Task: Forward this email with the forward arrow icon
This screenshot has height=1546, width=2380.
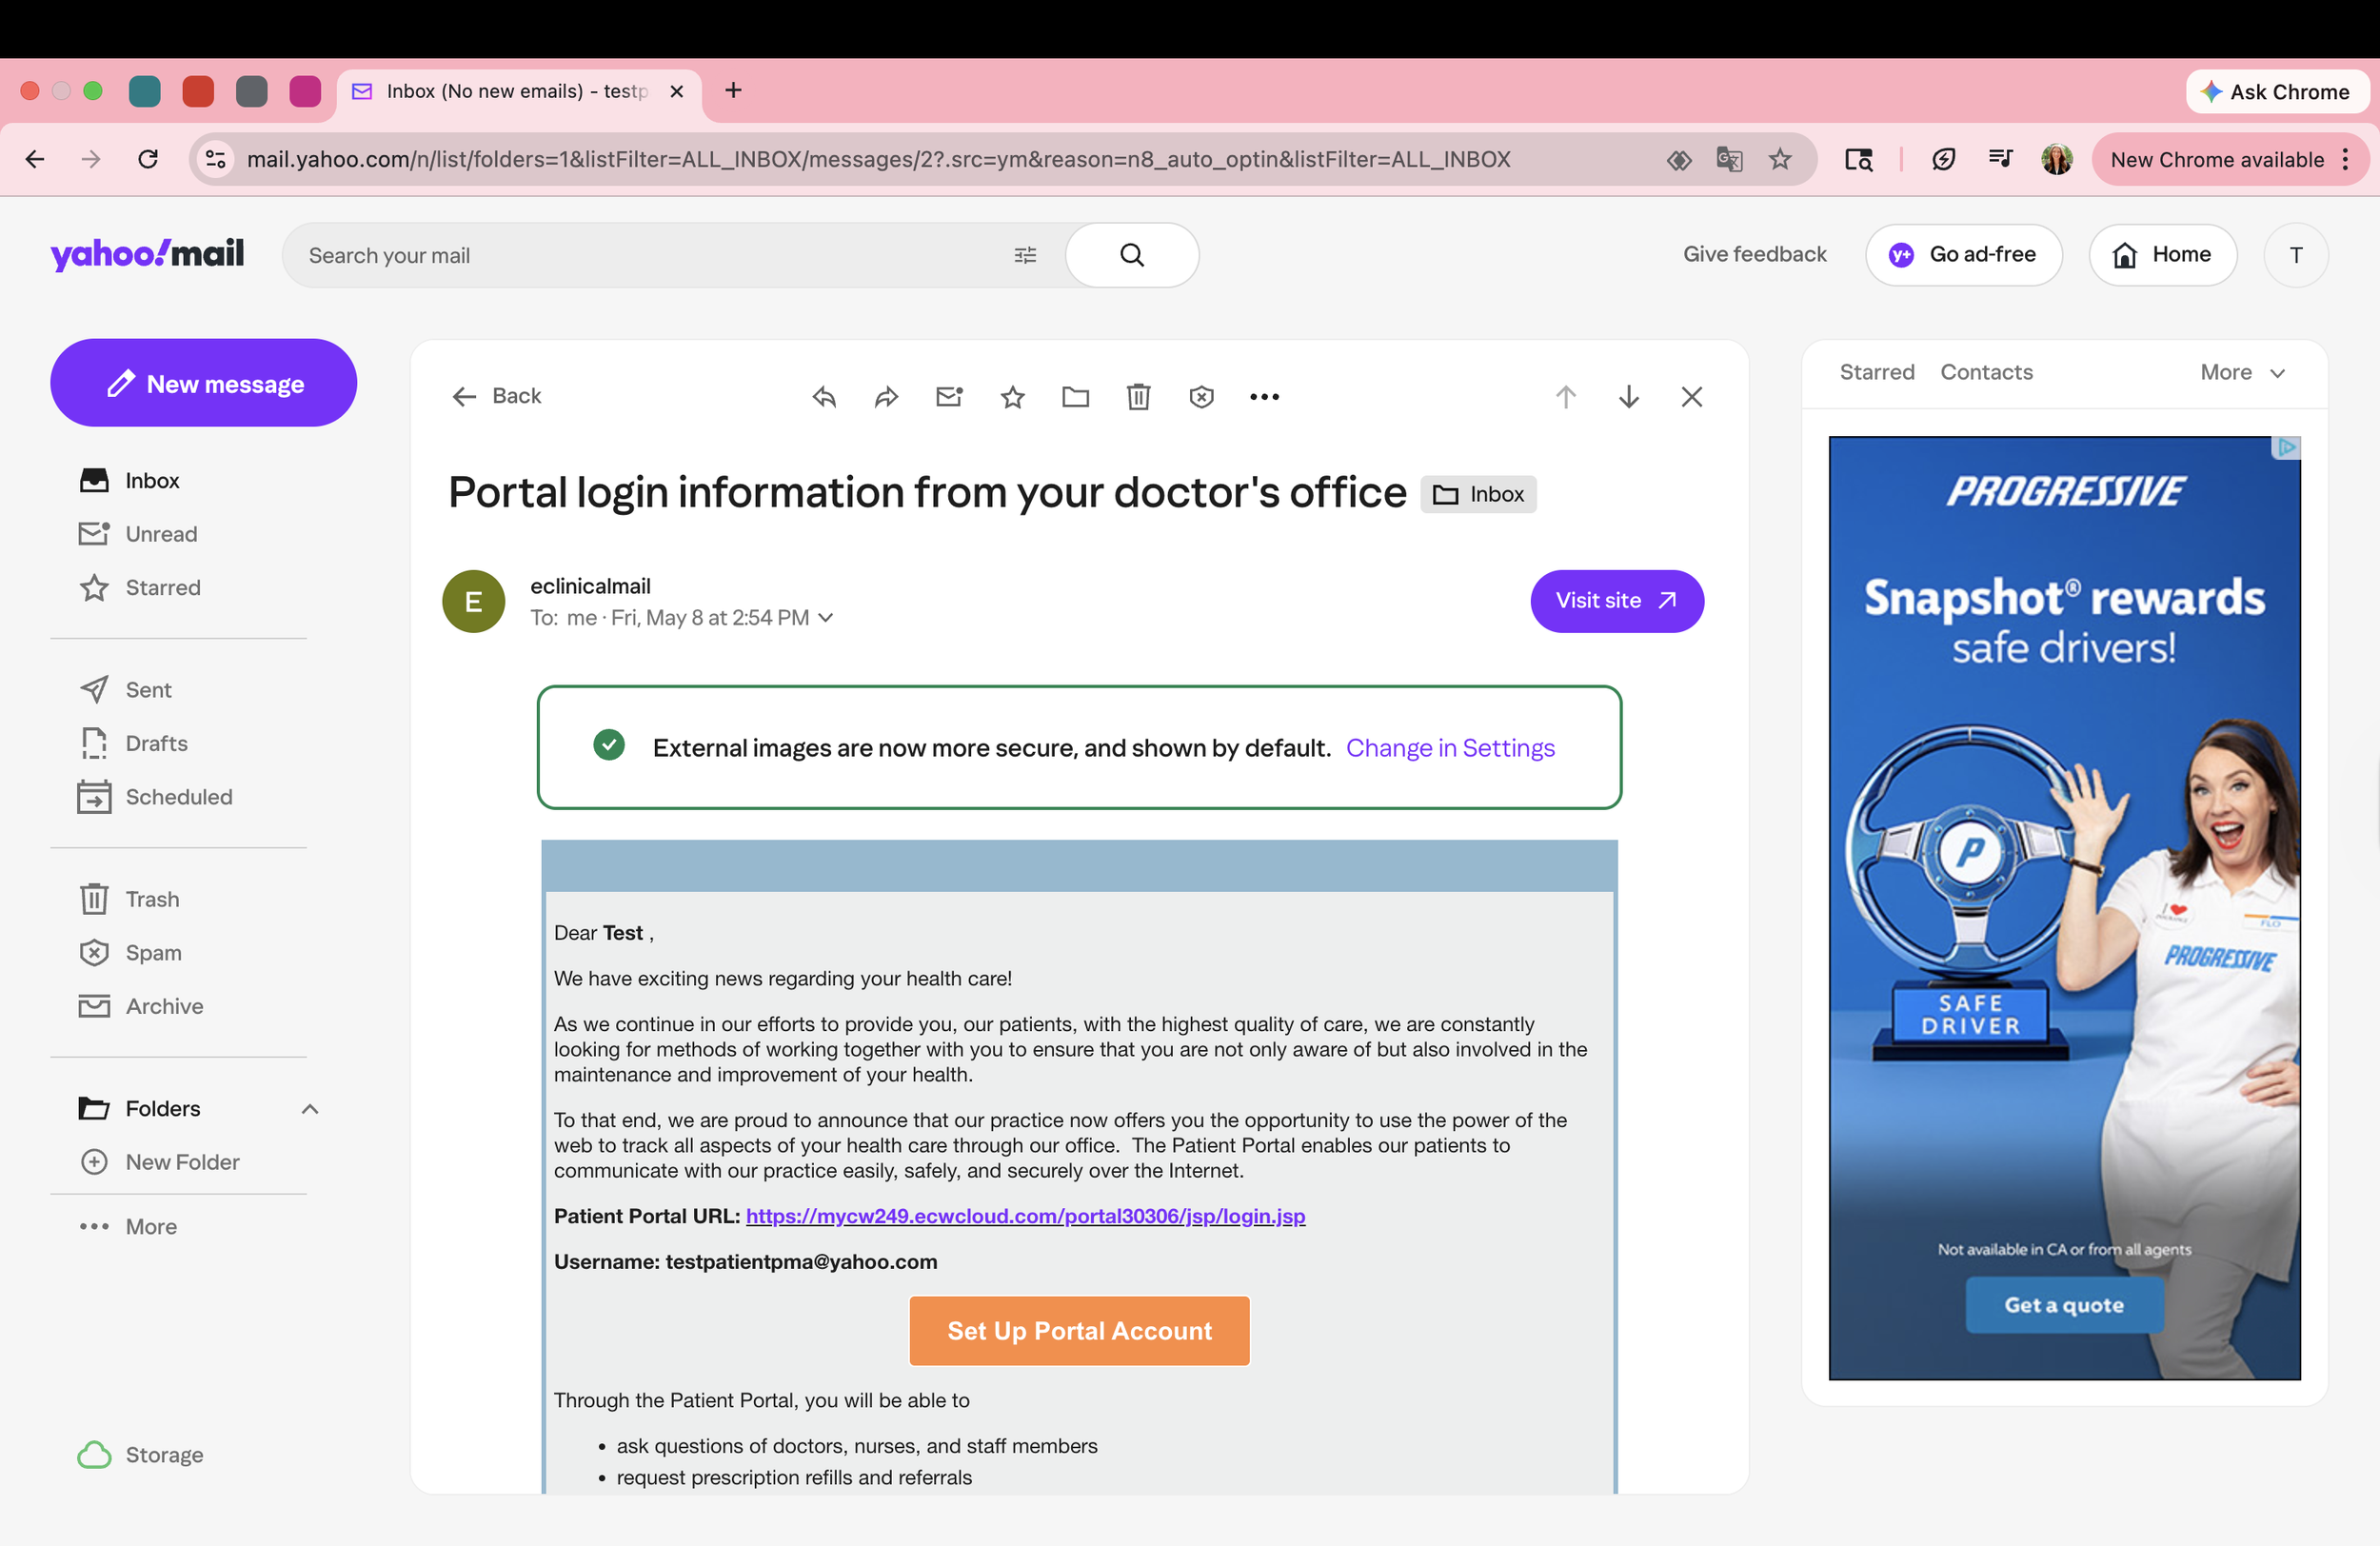Action: (886, 397)
